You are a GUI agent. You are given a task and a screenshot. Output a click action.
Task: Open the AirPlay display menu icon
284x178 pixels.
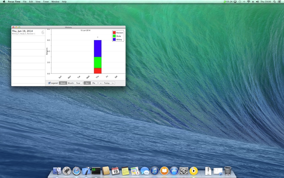[x=235, y=1]
